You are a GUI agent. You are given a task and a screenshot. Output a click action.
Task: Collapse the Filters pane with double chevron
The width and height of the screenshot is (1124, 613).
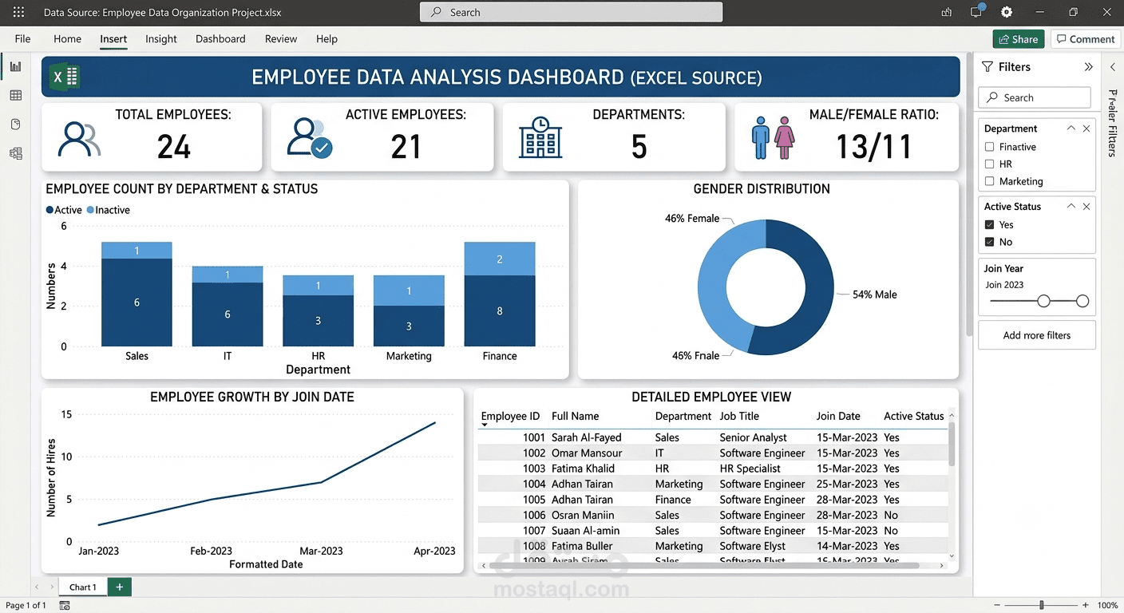coord(1088,67)
